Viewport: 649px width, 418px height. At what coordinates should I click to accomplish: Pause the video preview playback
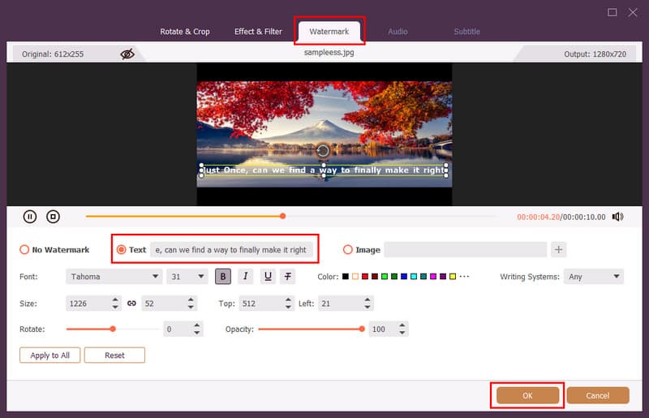(30, 217)
